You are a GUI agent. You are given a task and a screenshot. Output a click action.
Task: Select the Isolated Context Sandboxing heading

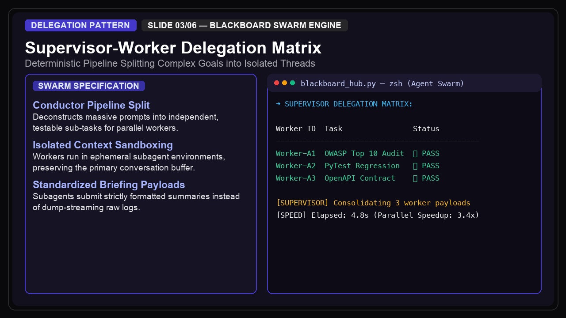[x=103, y=145]
